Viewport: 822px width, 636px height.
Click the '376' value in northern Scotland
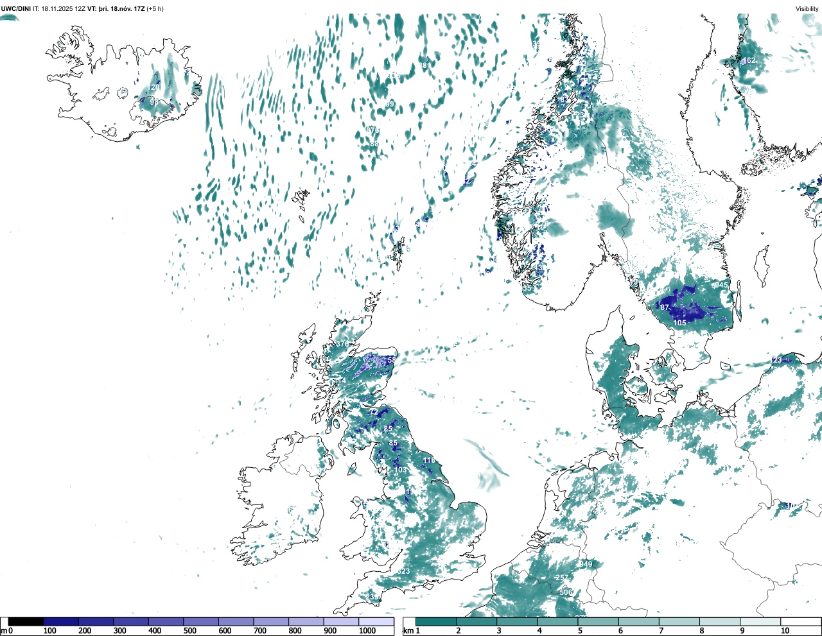[x=342, y=345]
